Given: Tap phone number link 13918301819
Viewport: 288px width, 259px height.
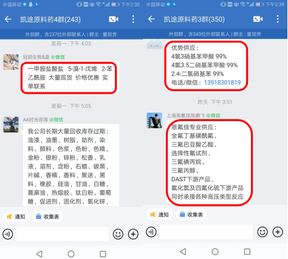Looking at the screenshot, I should pyautogui.click(x=222, y=83).
